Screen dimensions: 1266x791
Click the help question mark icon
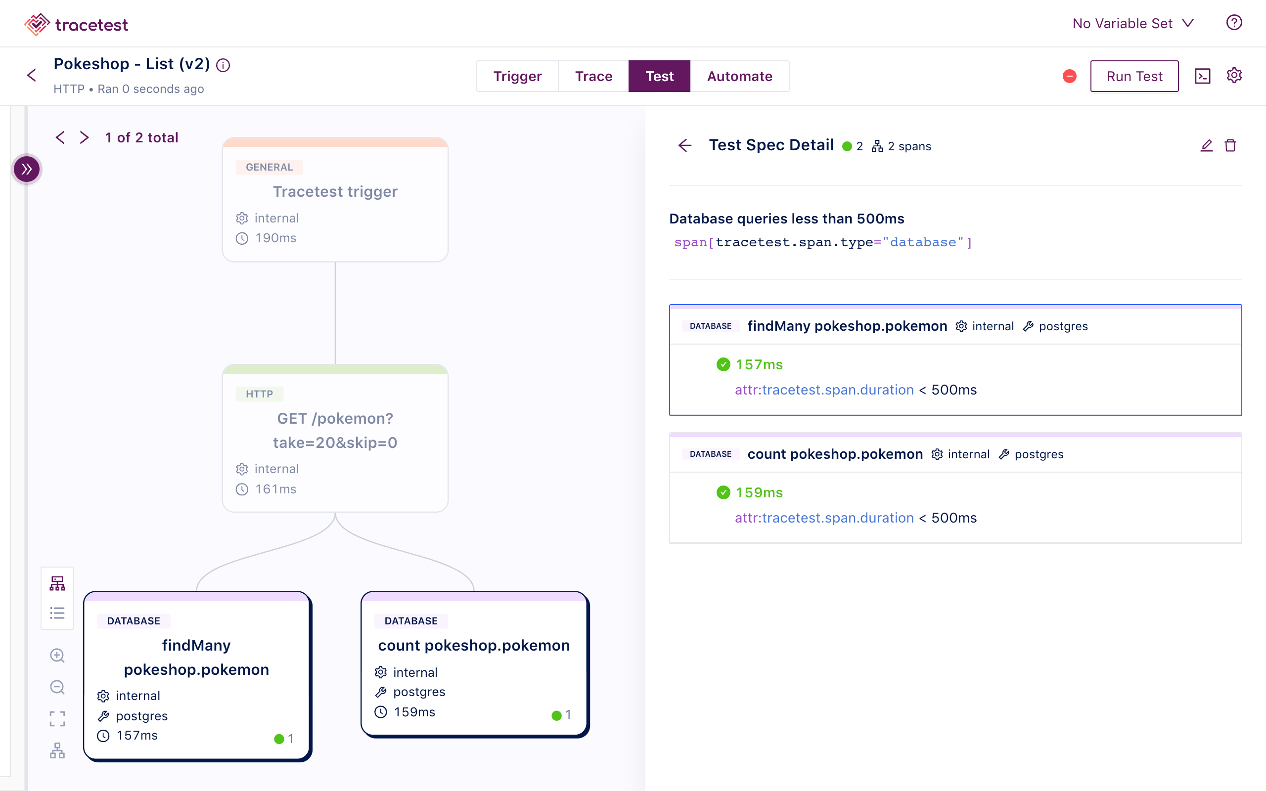[x=1233, y=23]
